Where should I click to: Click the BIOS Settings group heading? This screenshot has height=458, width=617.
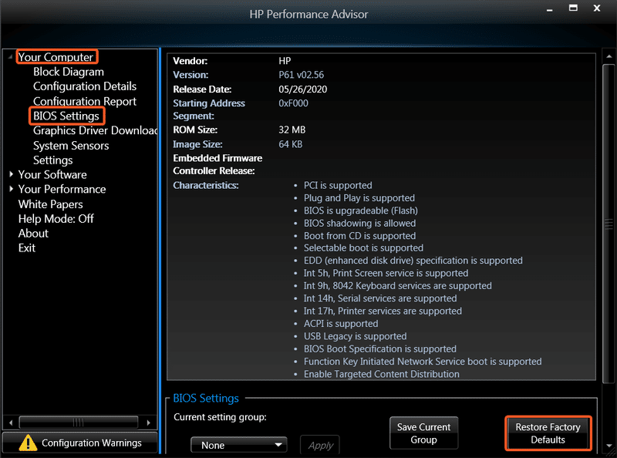[206, 398]
